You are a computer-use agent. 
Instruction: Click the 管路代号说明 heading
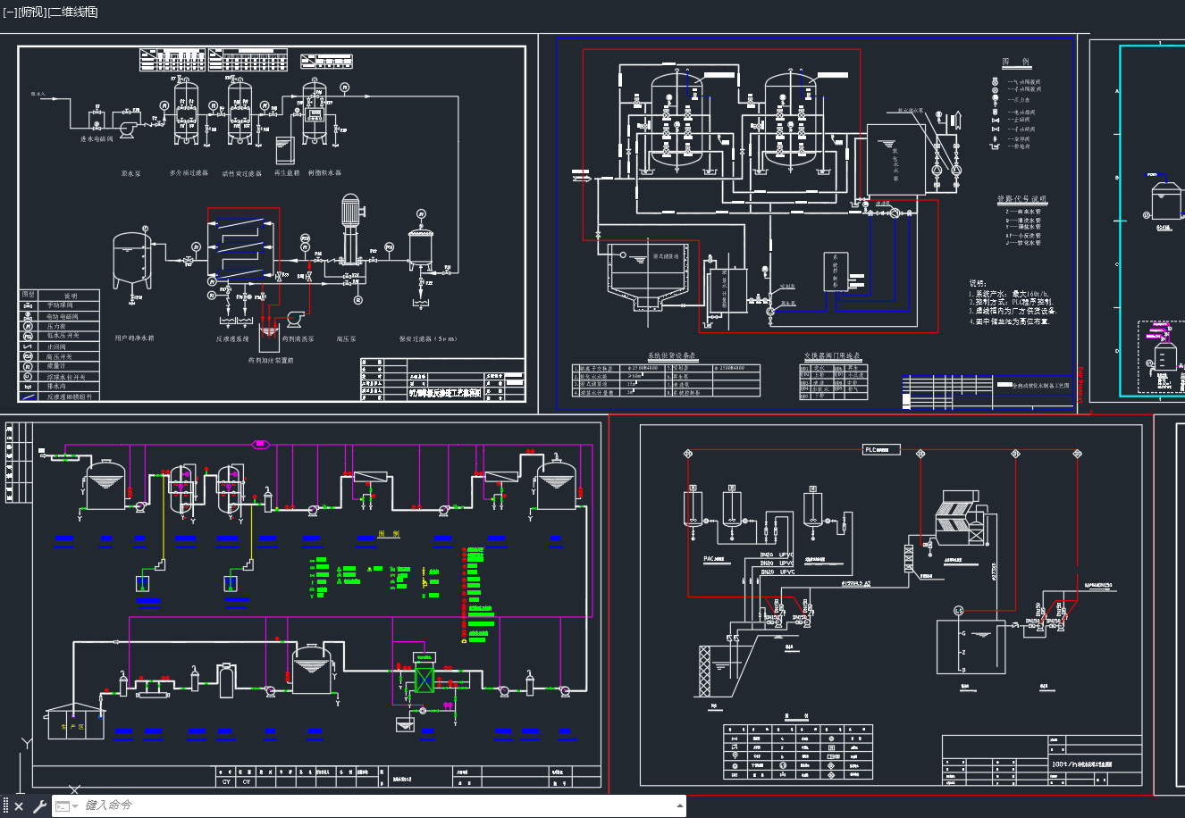pos(1021,200)
